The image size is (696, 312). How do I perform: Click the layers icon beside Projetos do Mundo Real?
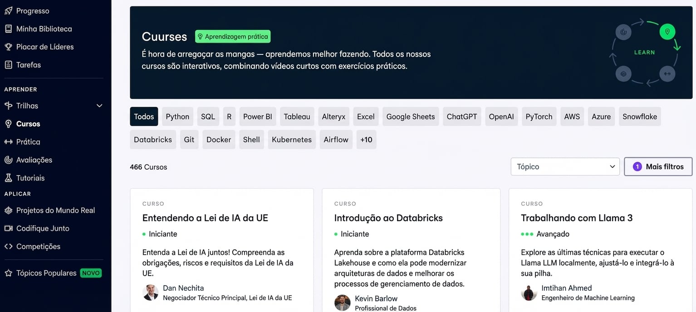pyautogui.click(x=8, y=210)
